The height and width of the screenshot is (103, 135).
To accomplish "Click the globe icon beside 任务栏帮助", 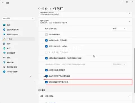I will [x=42, y=96].
